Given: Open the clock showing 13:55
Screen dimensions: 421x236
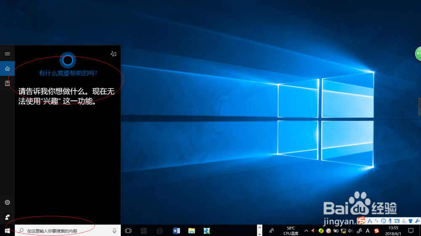Looking at the screenshot, I should coord(393,231).
